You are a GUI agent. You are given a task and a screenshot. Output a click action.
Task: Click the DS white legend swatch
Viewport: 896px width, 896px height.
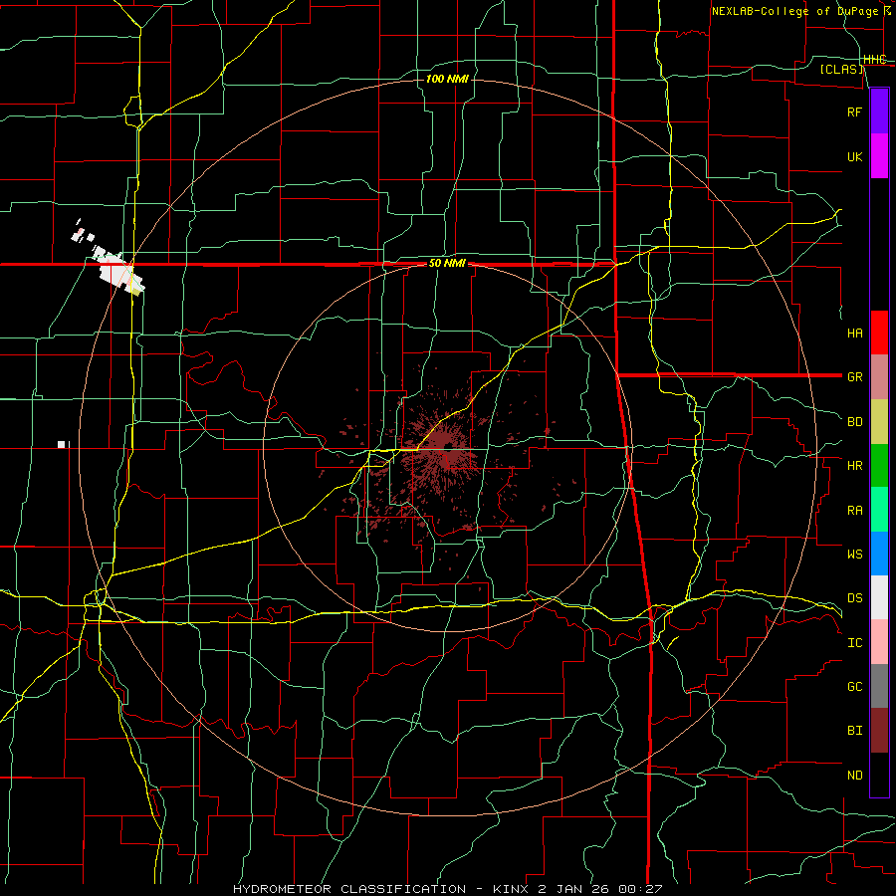pos(879,597)
